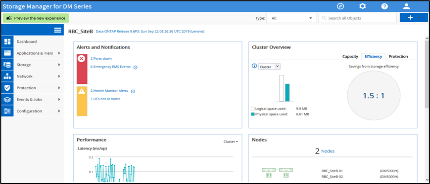Click Preview the new experience button
Screen dimensions: 430x184
click(x=36, y=18)
